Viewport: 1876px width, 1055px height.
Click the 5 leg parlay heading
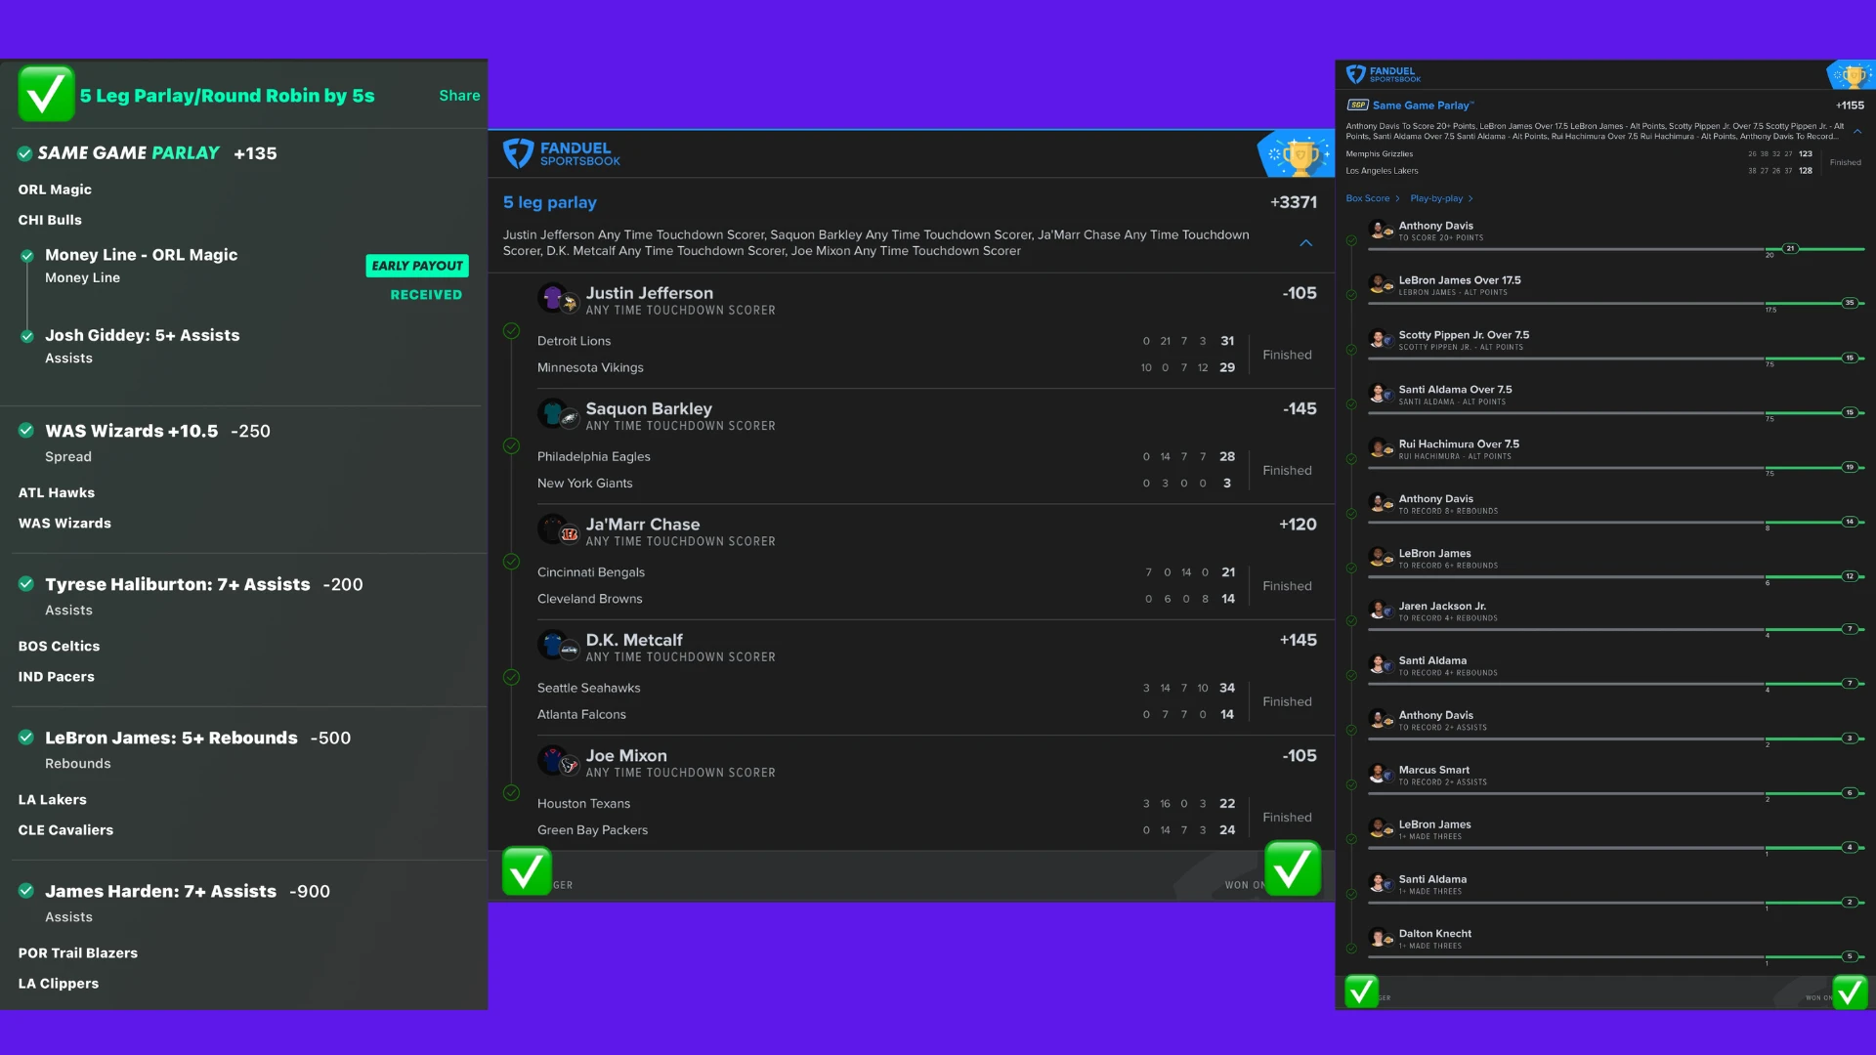coord(550,202)
